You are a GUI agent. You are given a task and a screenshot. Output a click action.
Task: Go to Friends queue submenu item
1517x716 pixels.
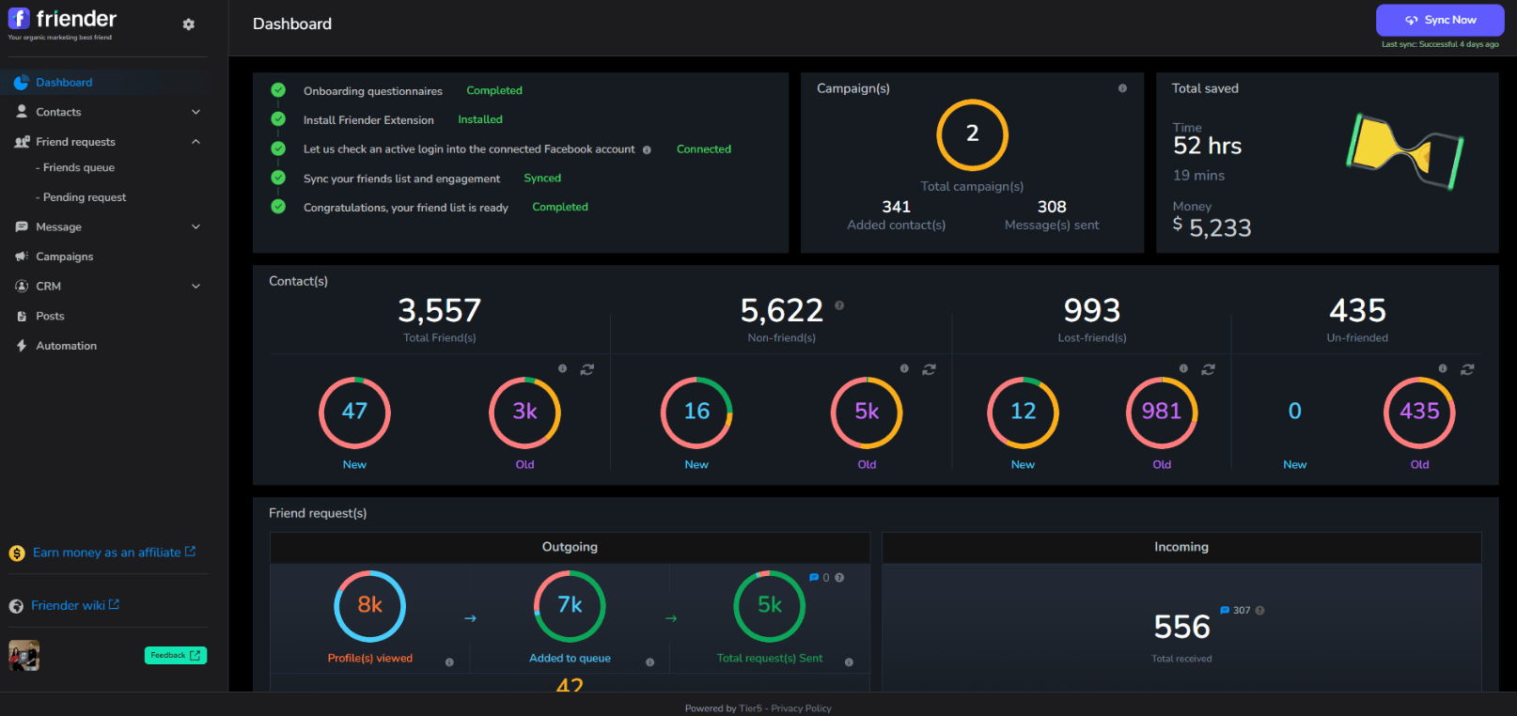[79, 168]
